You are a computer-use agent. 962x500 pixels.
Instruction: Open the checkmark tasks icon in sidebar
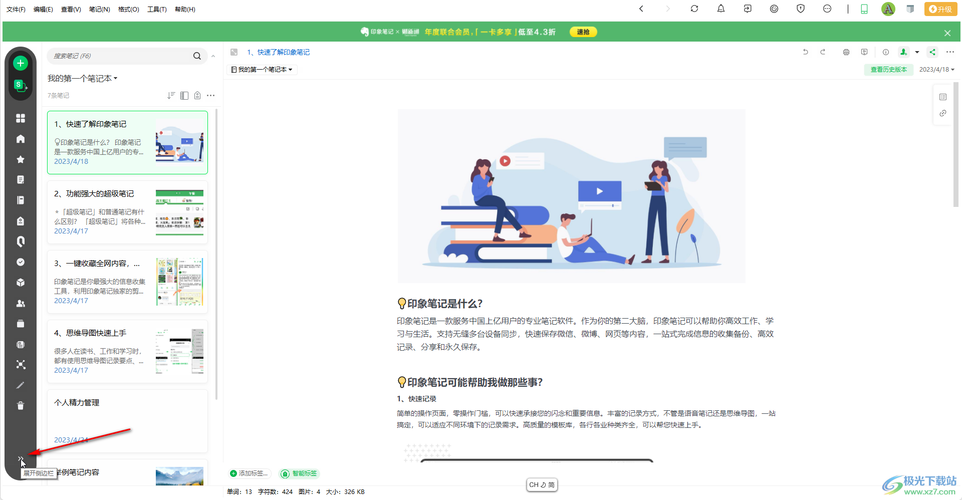tap(21, 262)
